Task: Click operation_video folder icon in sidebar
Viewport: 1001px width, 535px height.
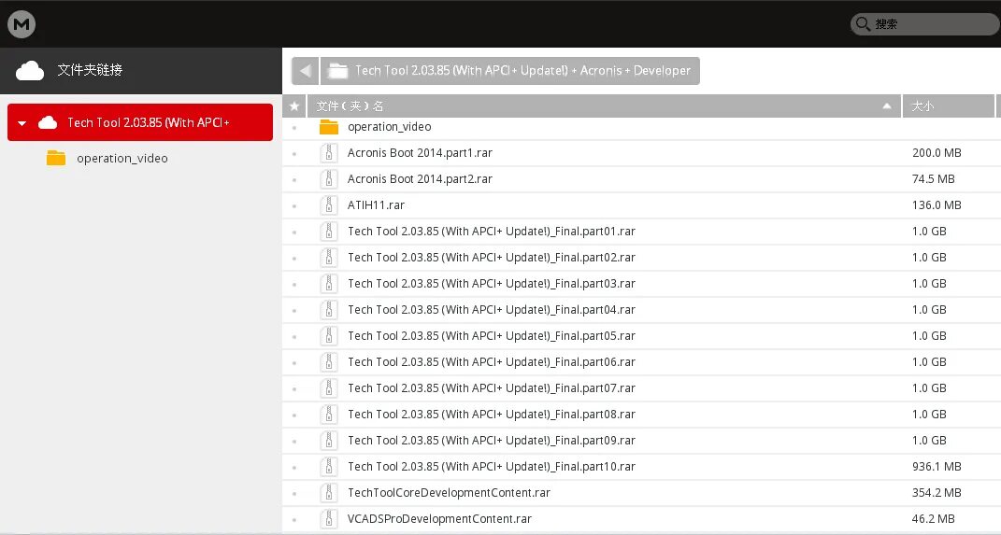Action: 56,158
